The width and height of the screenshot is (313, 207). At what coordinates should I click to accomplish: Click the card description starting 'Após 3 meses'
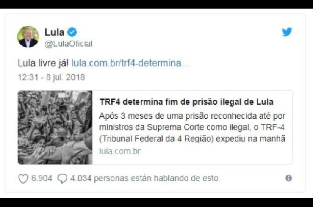(x=192, y=127)
